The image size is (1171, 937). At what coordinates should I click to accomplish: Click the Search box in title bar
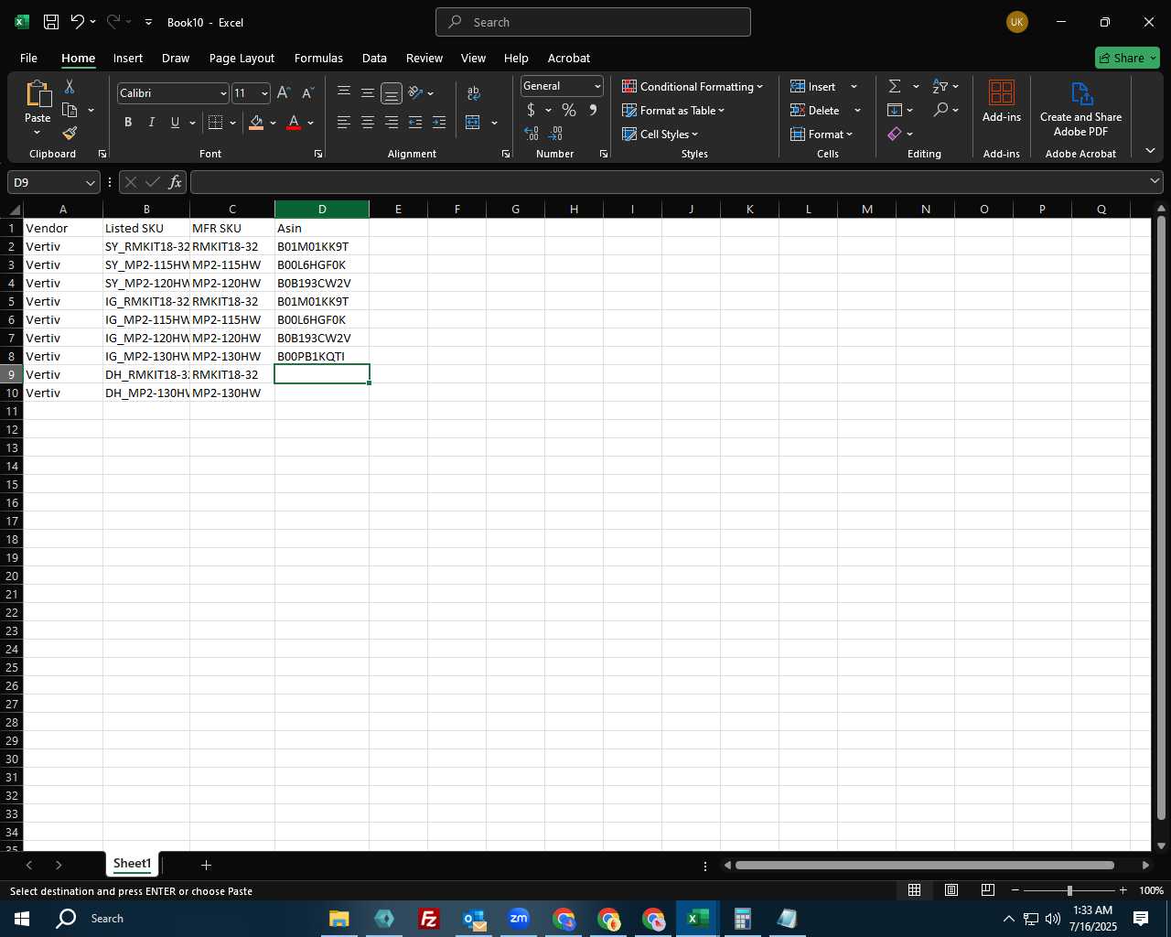pos(593,22)
